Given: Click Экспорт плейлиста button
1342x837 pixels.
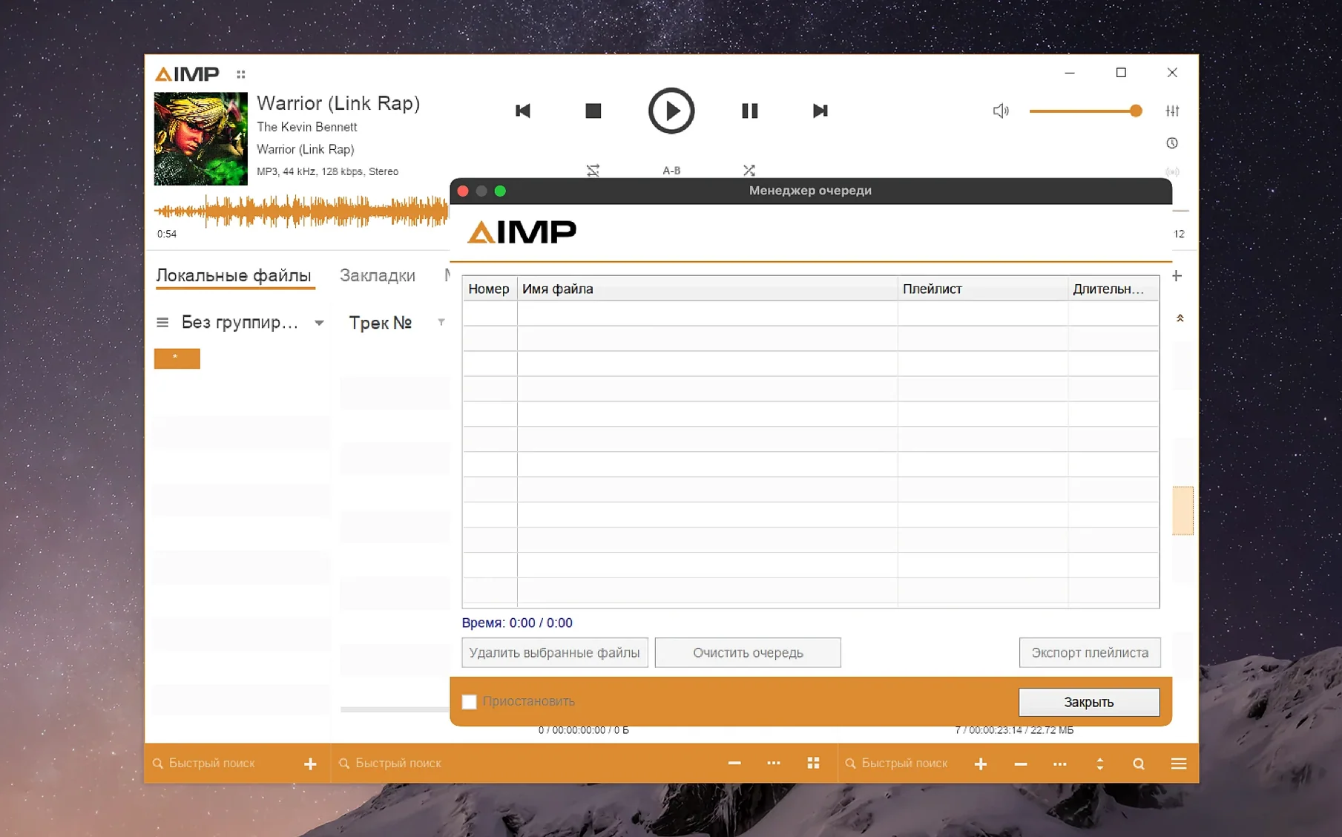Looking at the screenshot, I should coord(1090,653).
